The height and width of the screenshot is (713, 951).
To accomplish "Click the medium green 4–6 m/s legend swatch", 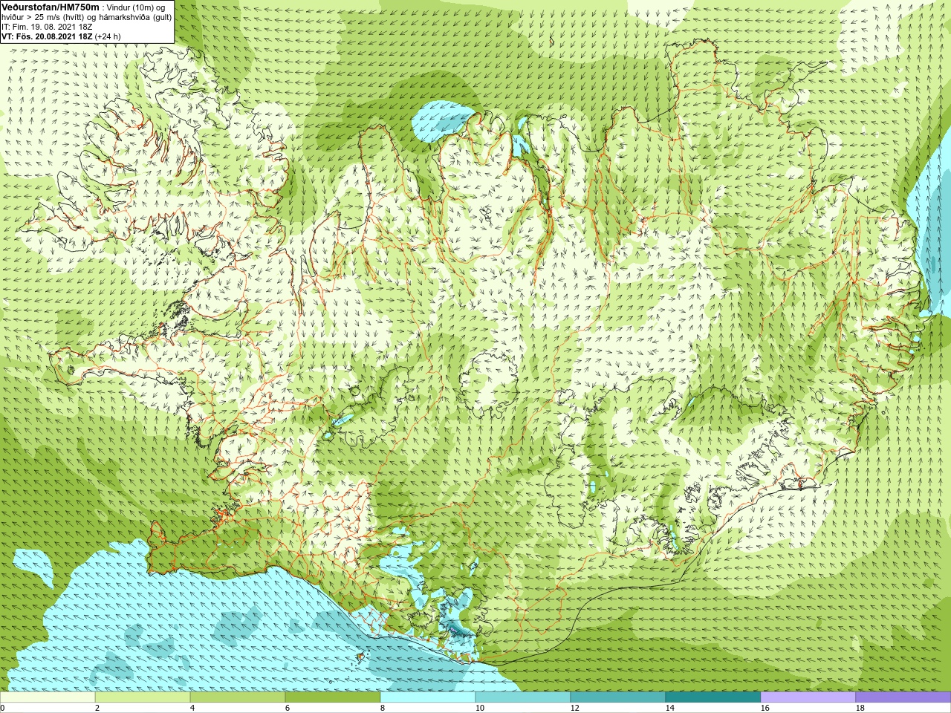I will (x=238, y=697).
